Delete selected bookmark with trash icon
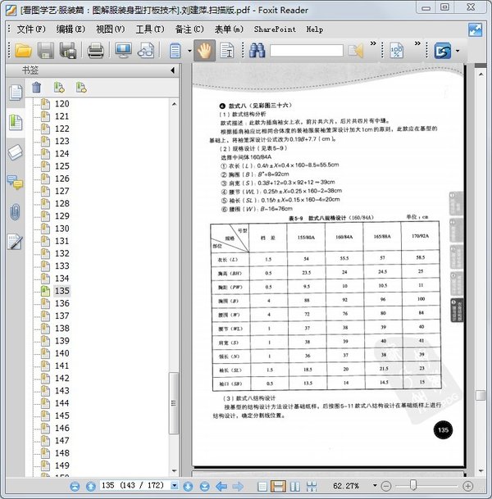492x499 pixels. tap(36, 88)
